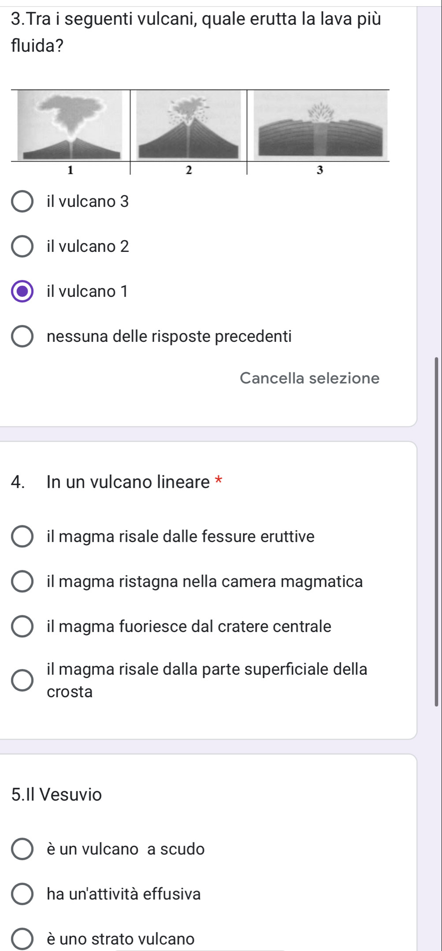Choose the 'il vulcano 2' answer

point(22,247)
